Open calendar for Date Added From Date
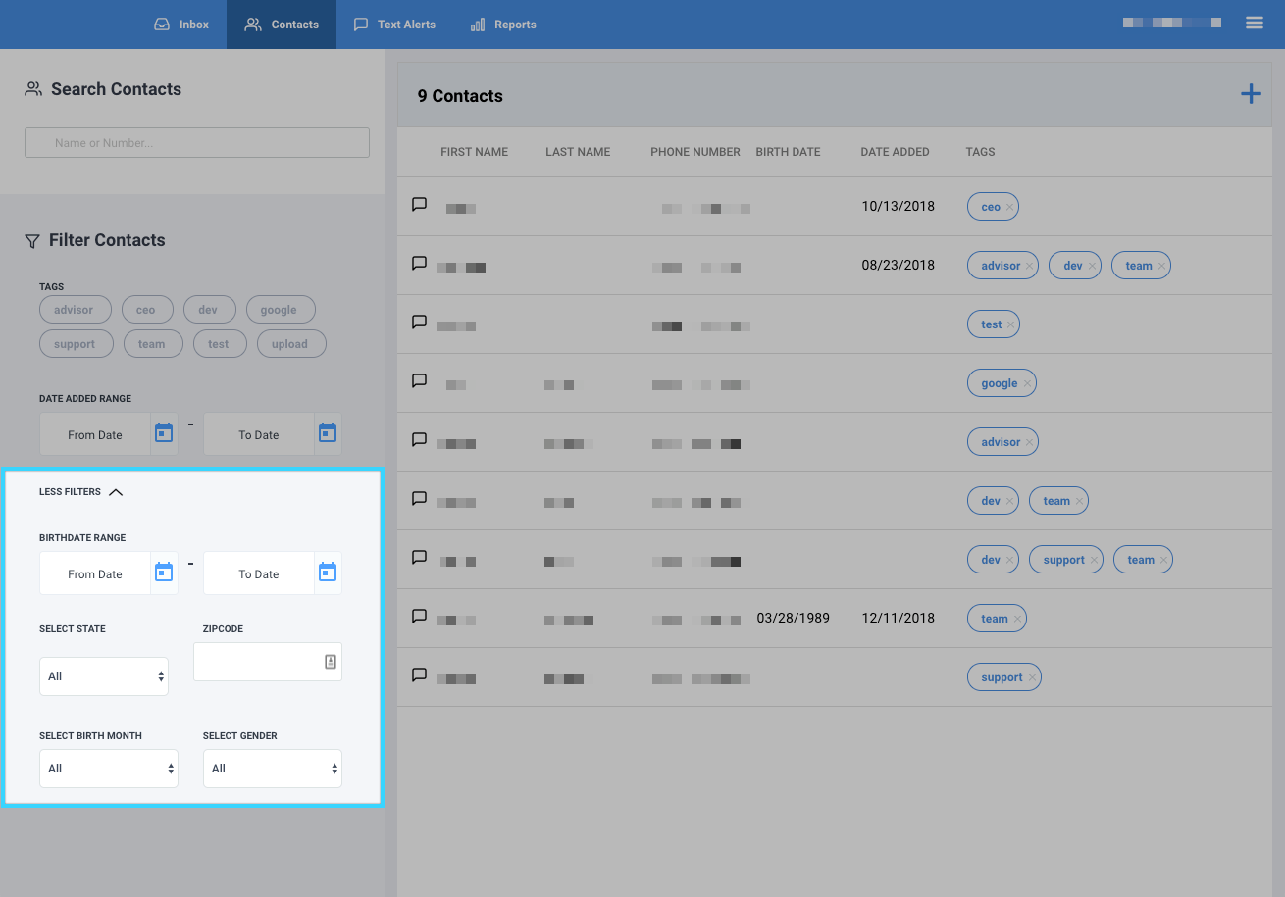The image size is (1285, 897). coord(164,433)
